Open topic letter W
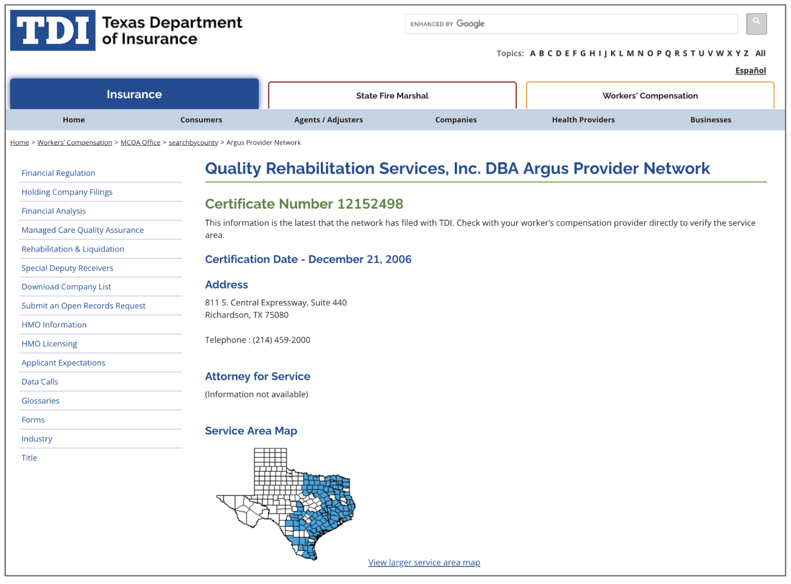This screenshot has height=584, width=791. (720, 54)
